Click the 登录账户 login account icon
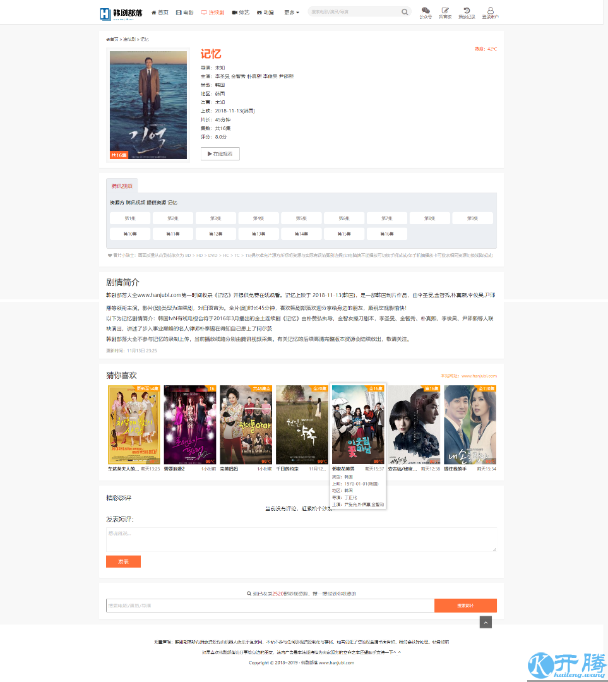This screenshot has height=682, width=608. tap(490, 12)
